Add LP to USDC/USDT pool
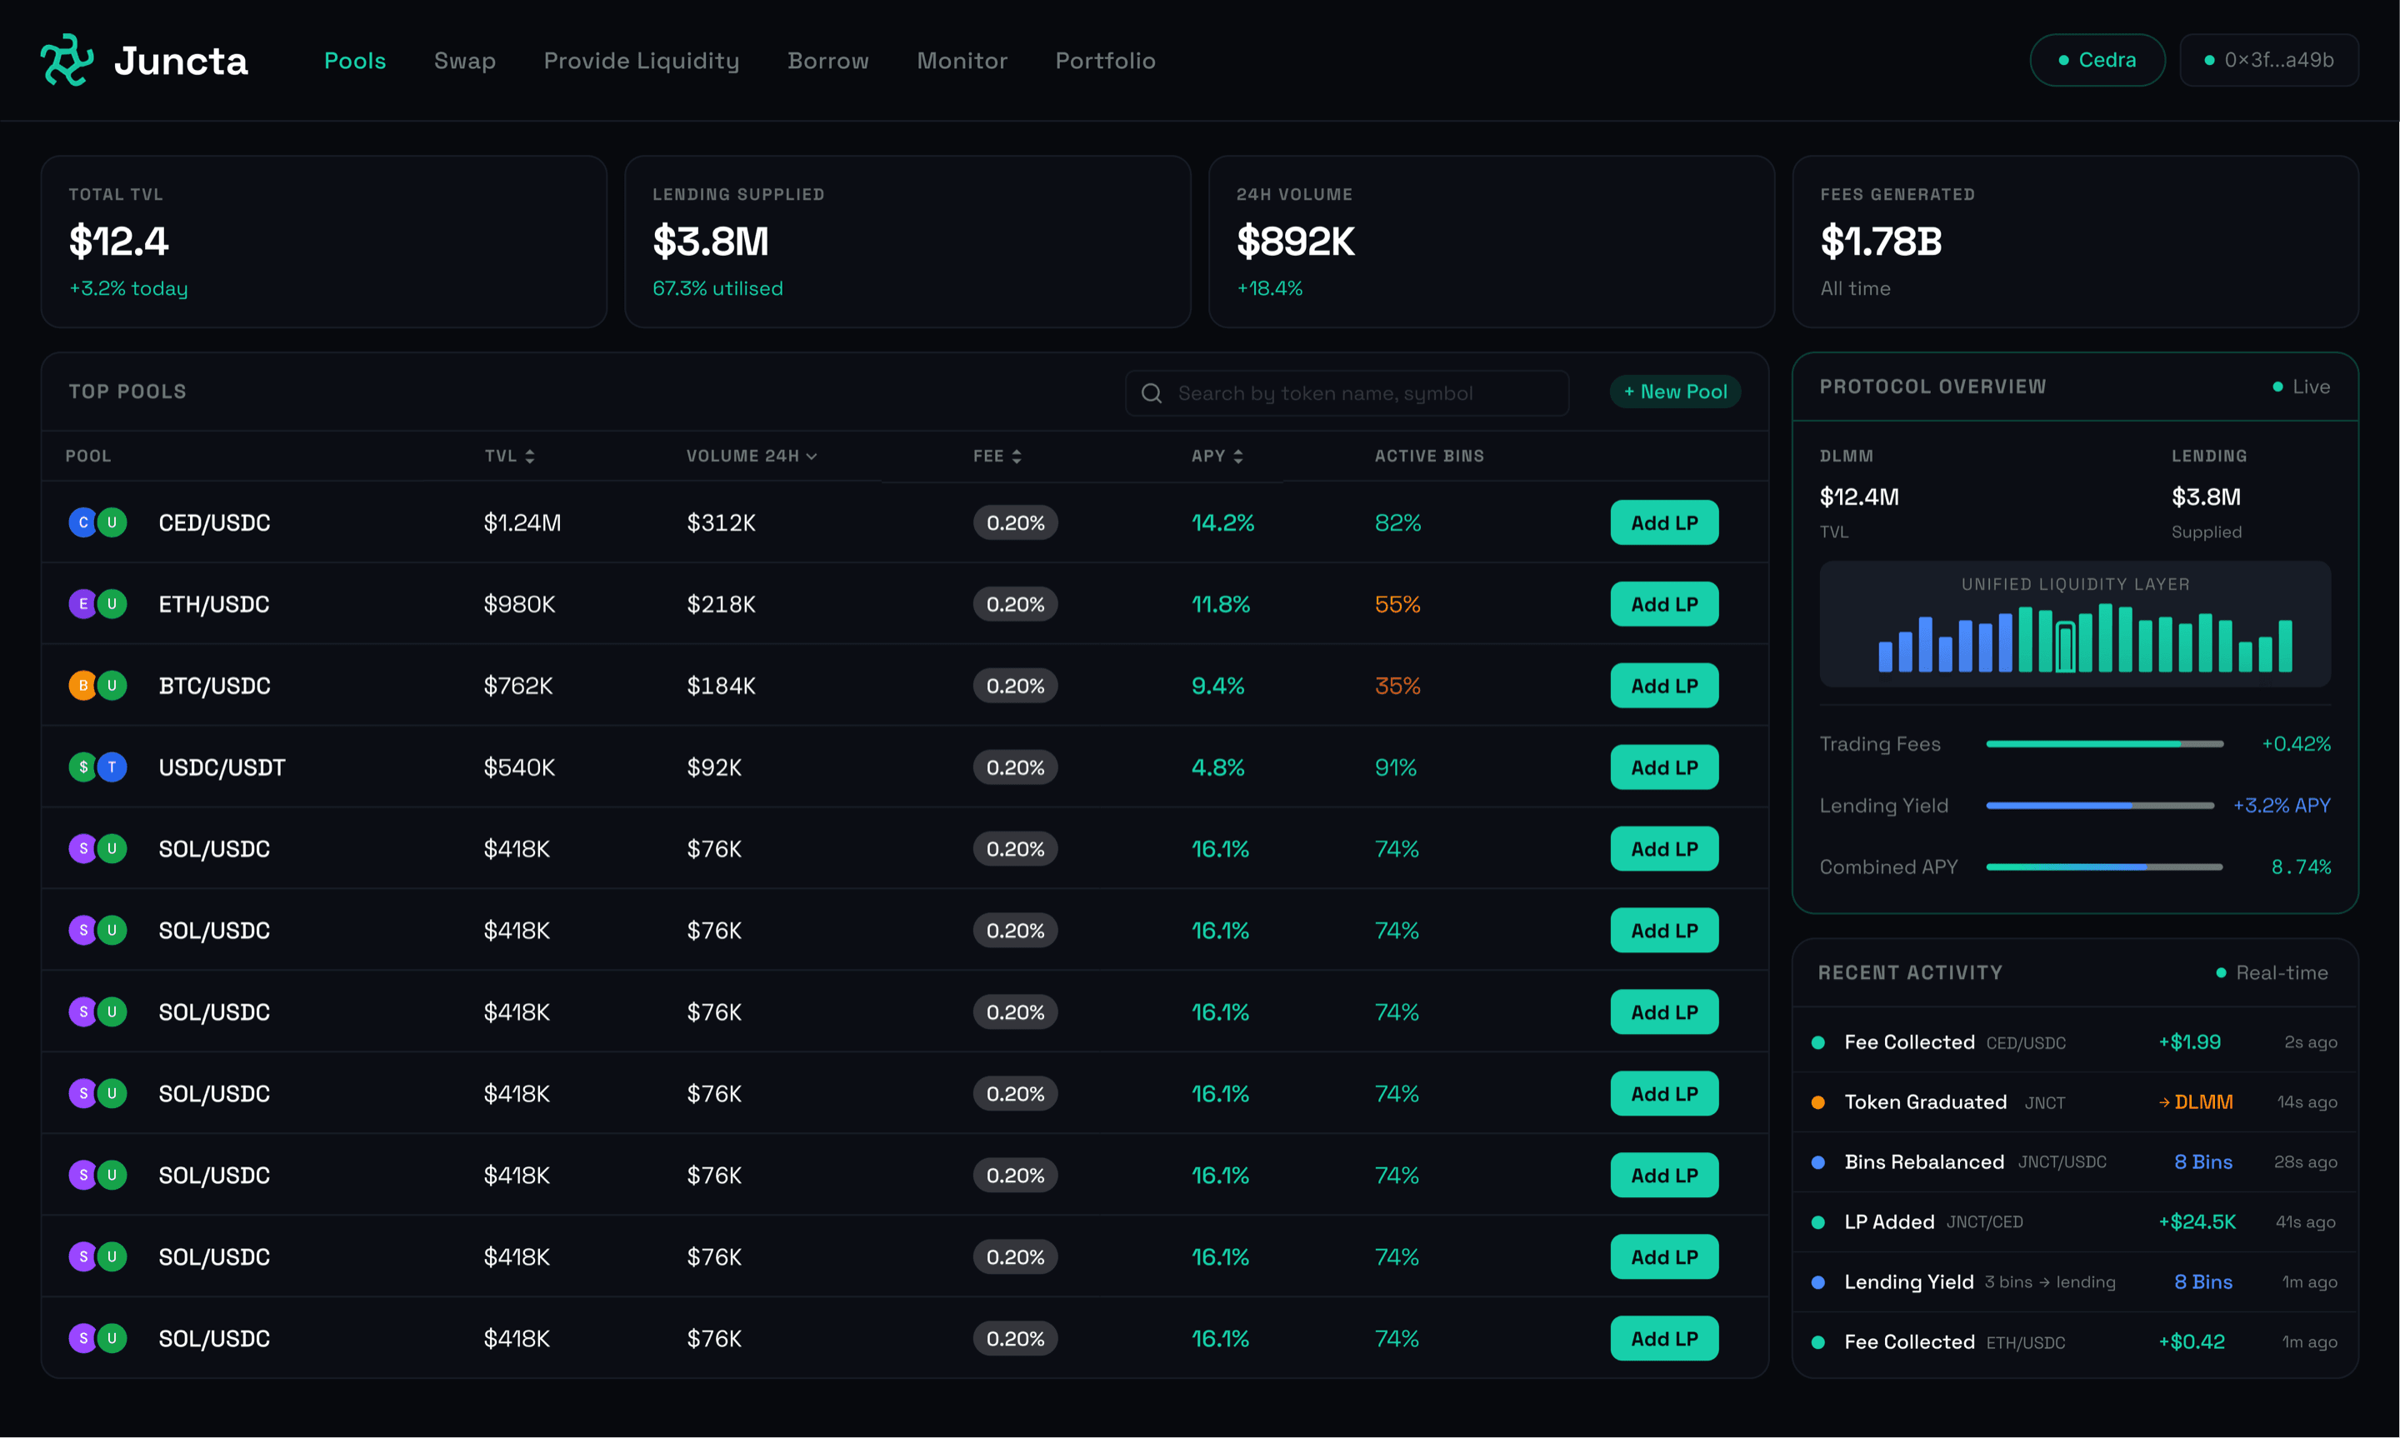The width and height of the screenshot is (2400, 1438). (1663, 767)
